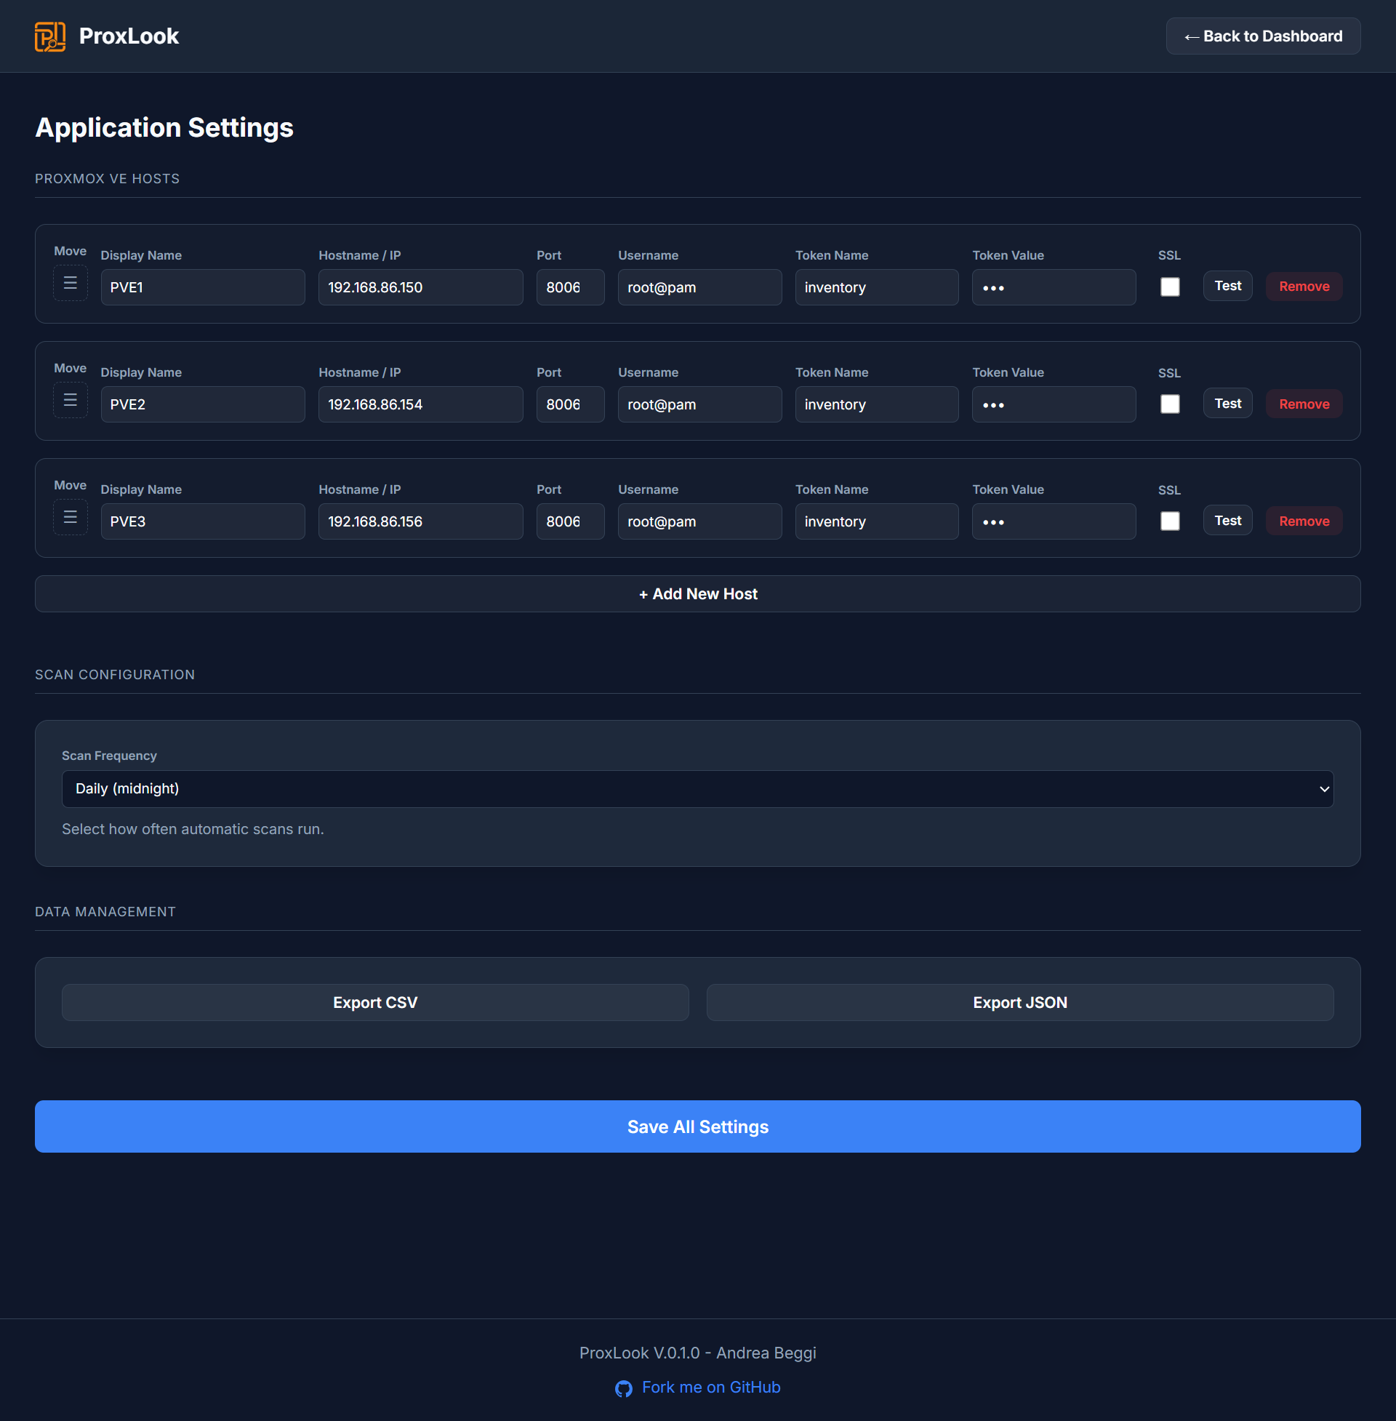
Task: Go Back to Dashboard
Action: pos(1262,36)
